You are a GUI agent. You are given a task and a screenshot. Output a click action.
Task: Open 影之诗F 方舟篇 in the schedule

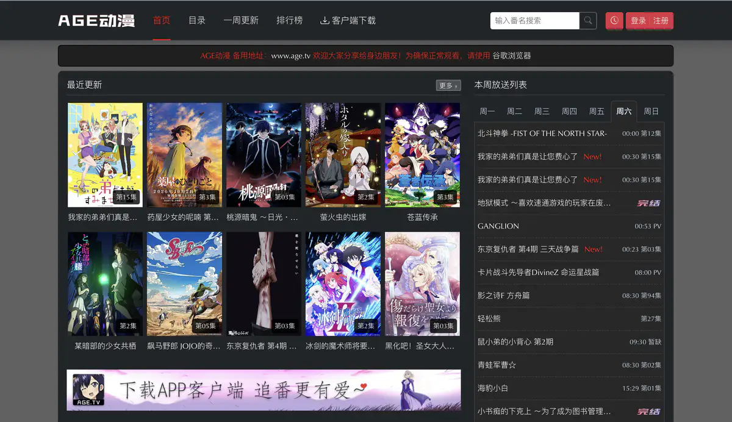[503, 296]
